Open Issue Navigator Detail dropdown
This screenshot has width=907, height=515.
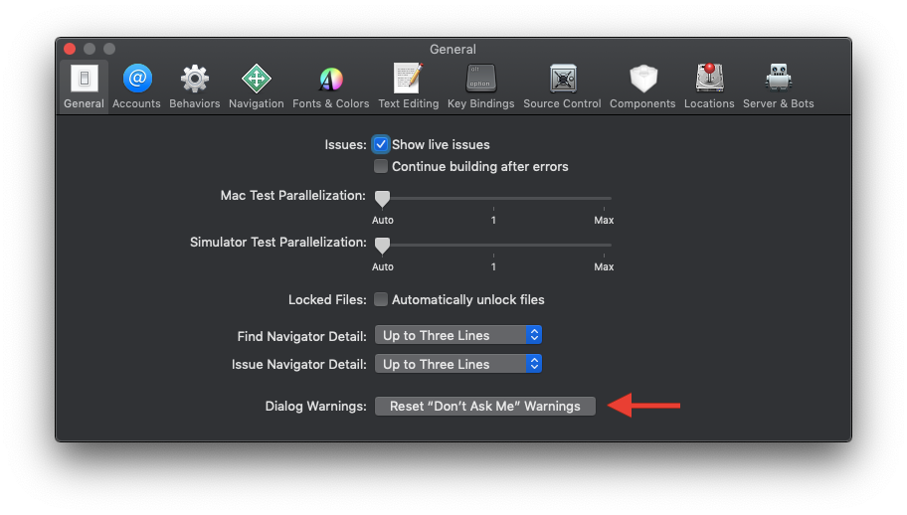(458, 364)
